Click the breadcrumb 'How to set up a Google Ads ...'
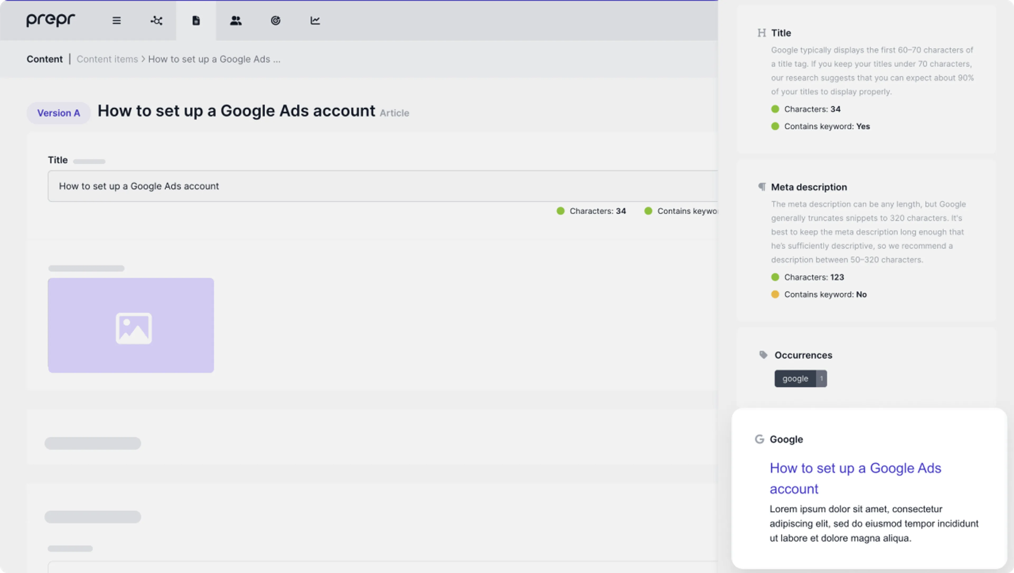The image size is (1014, 573). (x=214, y=59)
